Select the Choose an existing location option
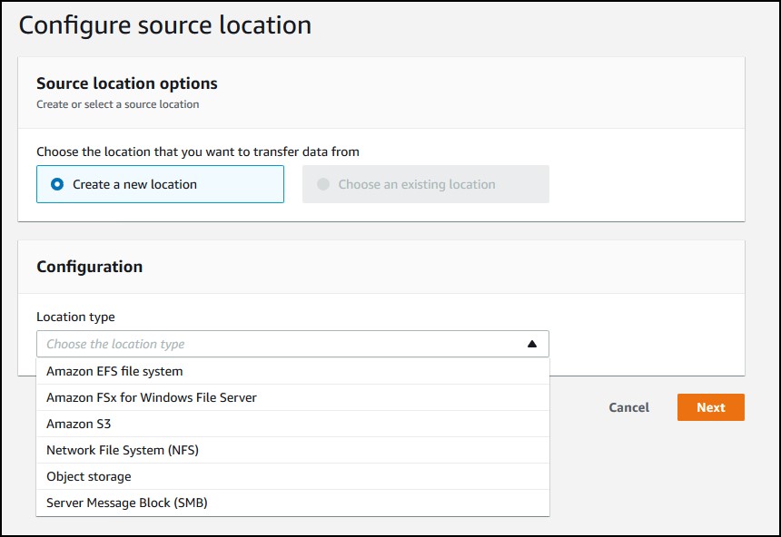The height and width of the screenshot is (537, 781). click(425, 184)
